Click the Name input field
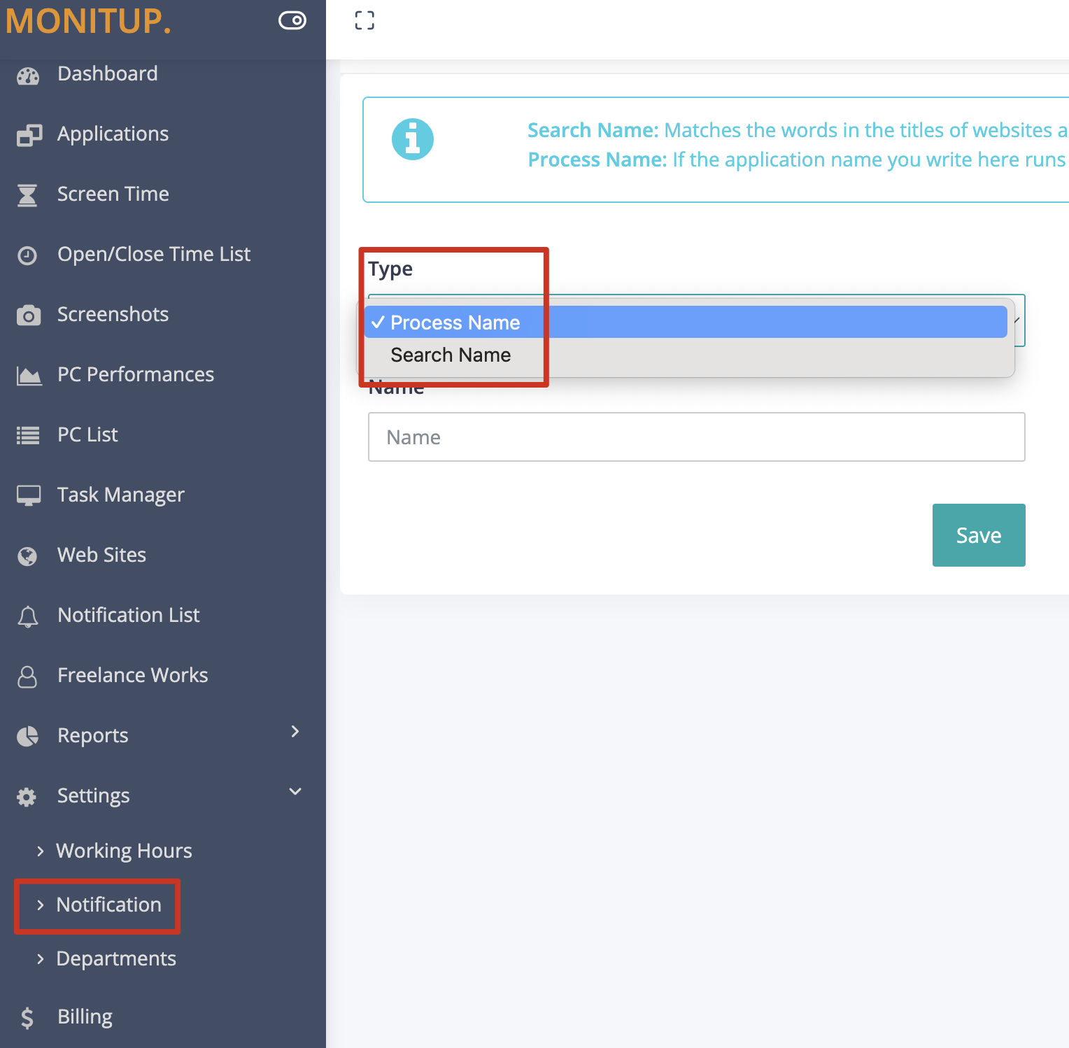This screenshot has width=1069, height=1048. point(697,437)
